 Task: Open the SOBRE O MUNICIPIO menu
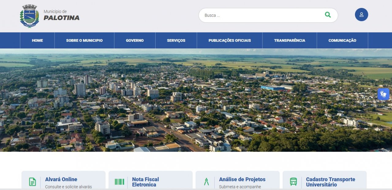pyautogui.click(x=84, y=40)
